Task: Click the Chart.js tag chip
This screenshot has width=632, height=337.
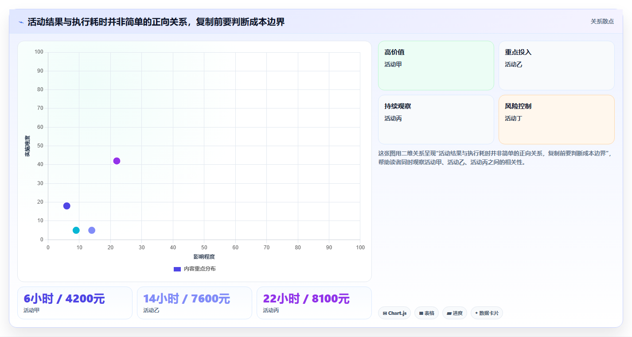Action: [394, 313]
